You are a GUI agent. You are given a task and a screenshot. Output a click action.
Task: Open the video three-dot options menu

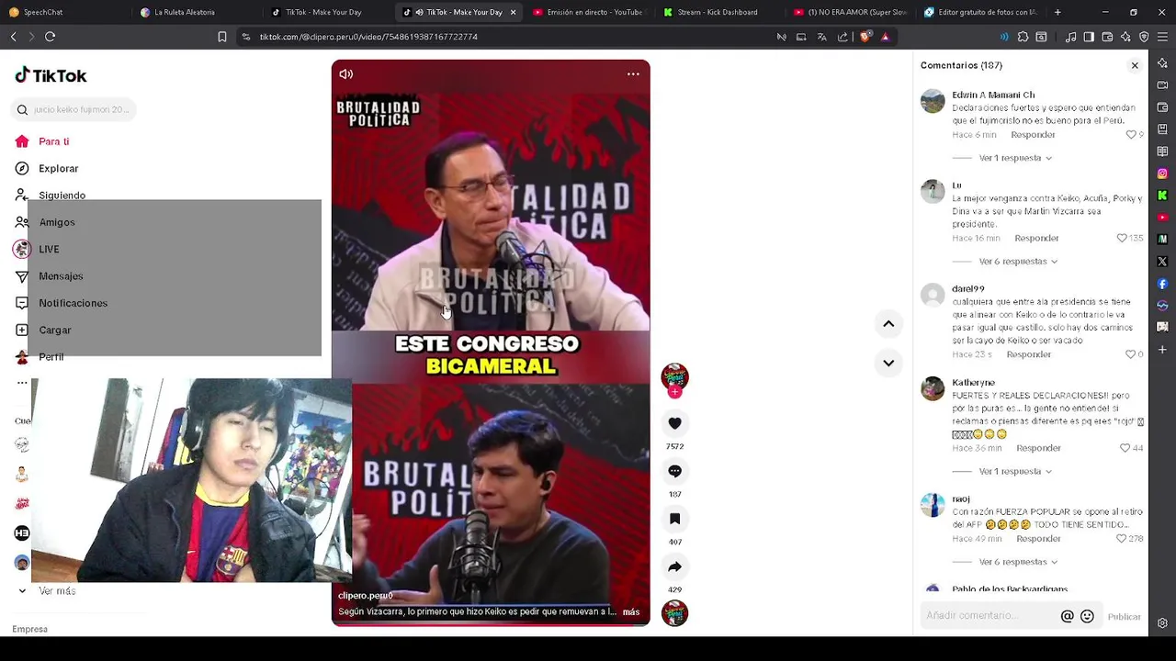point(633,74)
